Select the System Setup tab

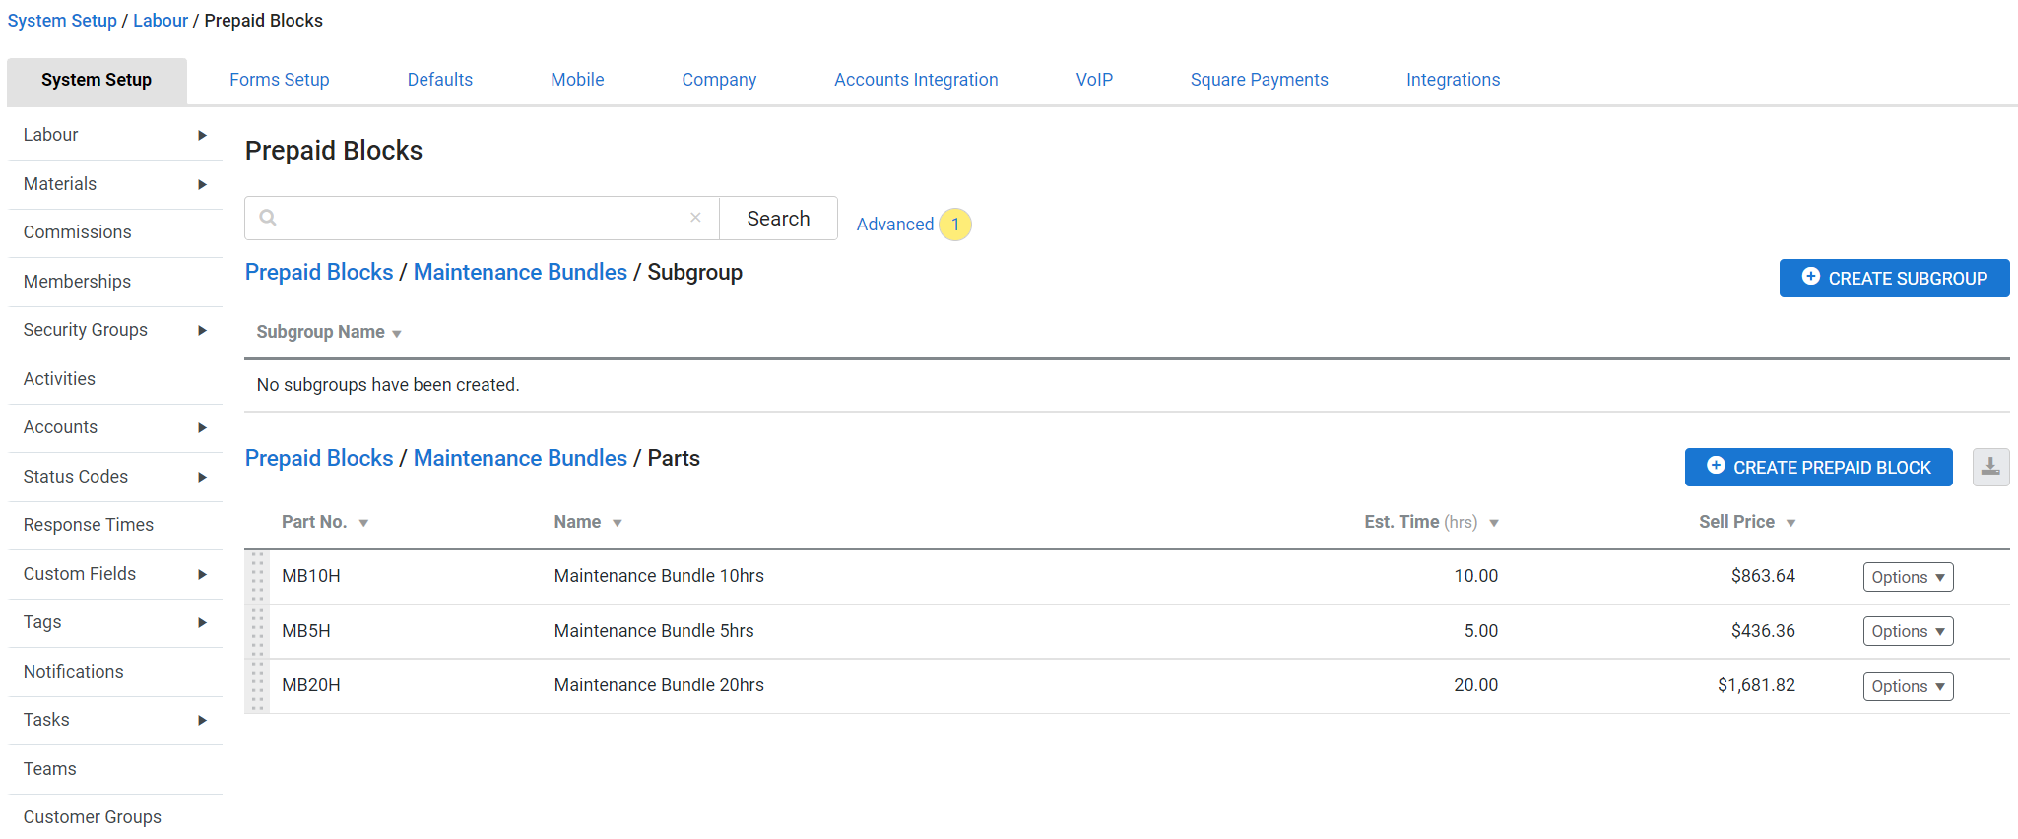pyautogui.click(x=97, y=81)
